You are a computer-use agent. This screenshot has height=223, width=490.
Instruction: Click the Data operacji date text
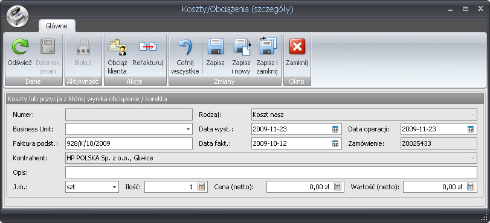pyautogui.click(x=419, y=129)
